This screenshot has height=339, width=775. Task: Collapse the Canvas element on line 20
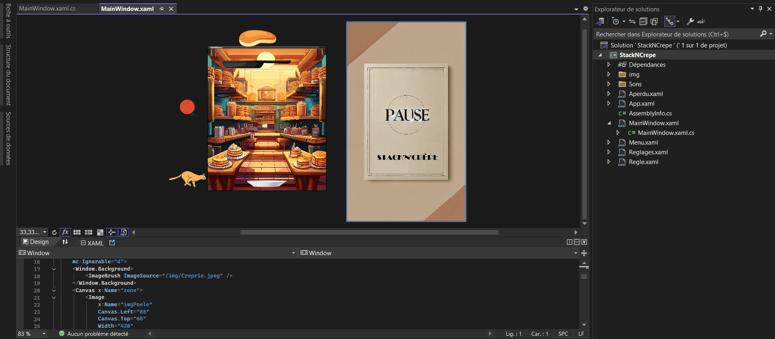click(54, 290)
